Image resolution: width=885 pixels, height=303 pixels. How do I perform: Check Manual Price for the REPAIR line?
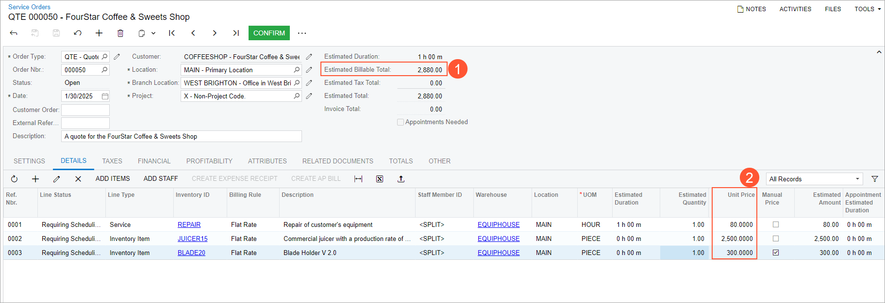[x=776, y=224]
